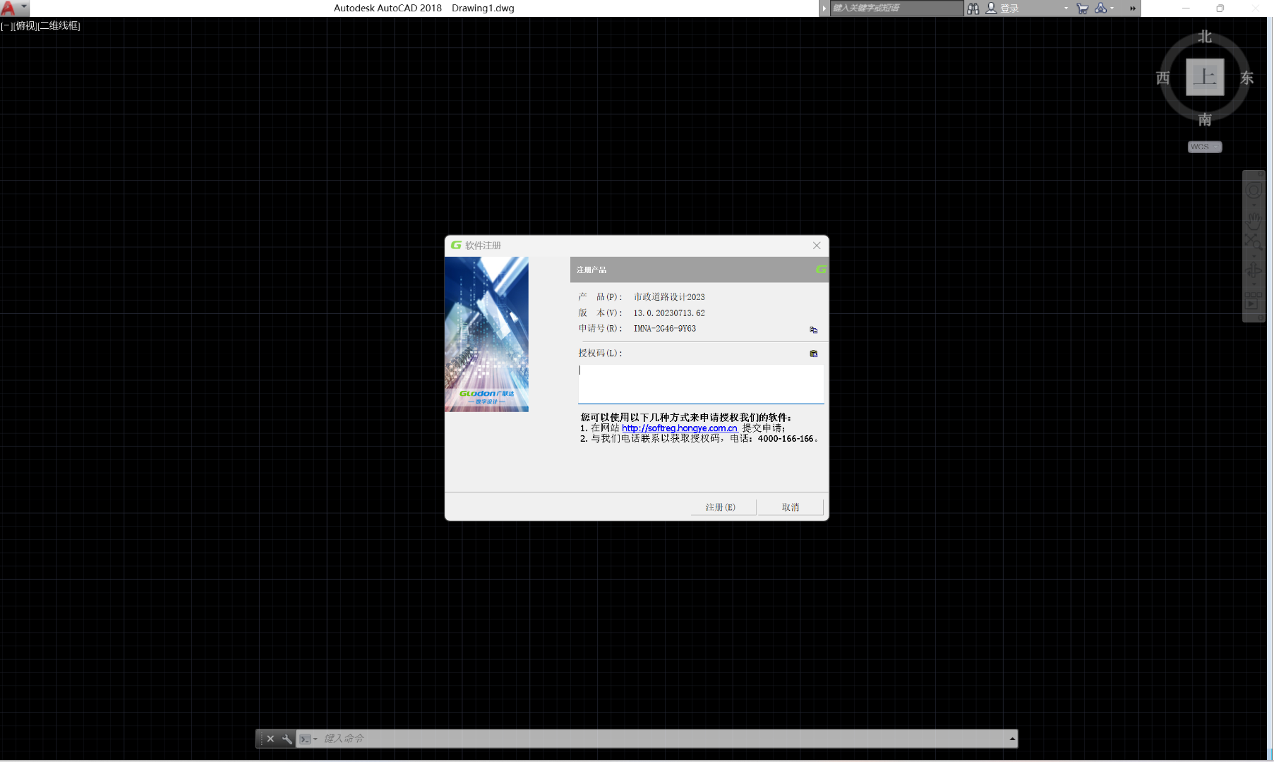Screen dimensions: 1274x762
Task: Minimize the AutoCAD window
Action: (1186, 8)
